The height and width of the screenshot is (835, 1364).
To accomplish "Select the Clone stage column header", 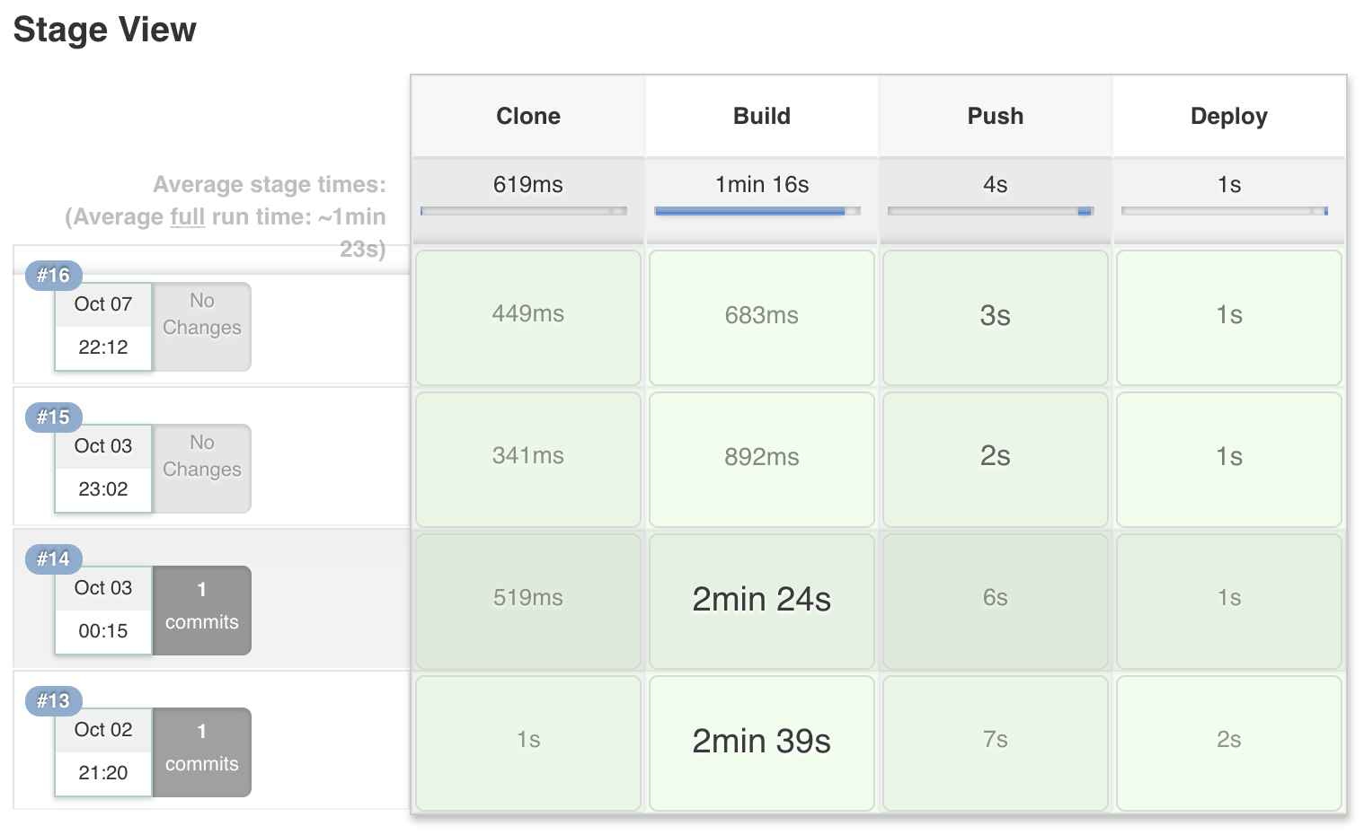I will click(x=528, y=116).
